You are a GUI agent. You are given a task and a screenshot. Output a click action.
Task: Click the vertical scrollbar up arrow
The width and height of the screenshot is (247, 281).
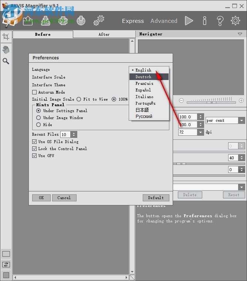pos(132,41)
